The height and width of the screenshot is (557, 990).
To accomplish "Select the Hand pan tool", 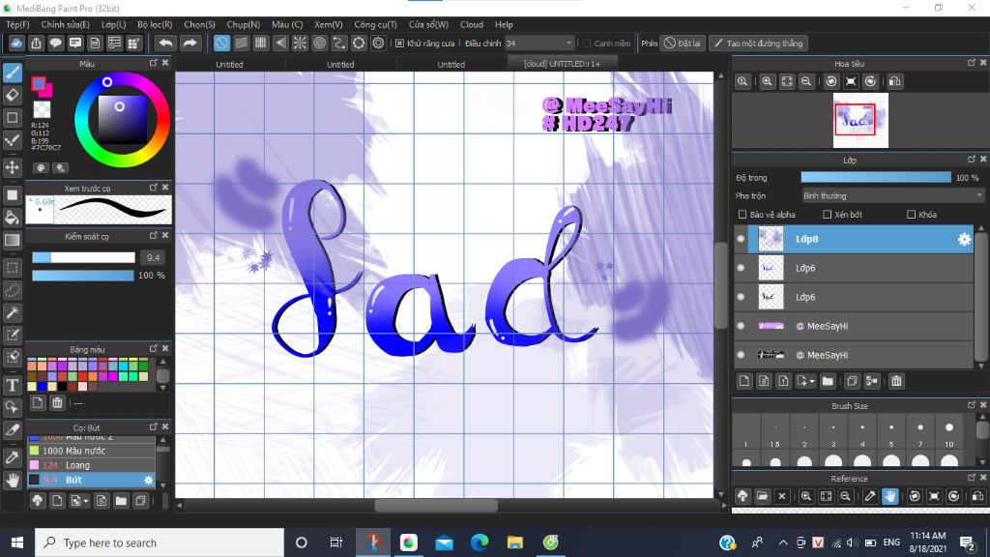I will coord(12,480).
